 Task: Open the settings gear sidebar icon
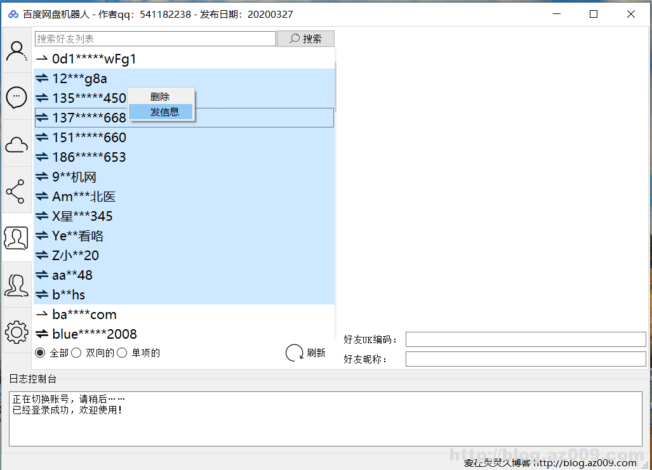pos(17,331)
